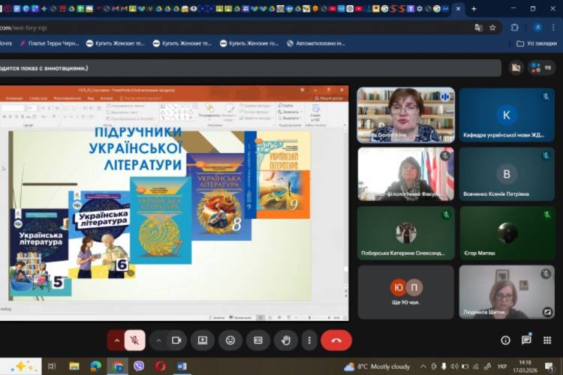Viewport: 563px width, 375px height.
Task: Unmute the microphone in Meet
Action: point(135,340)
